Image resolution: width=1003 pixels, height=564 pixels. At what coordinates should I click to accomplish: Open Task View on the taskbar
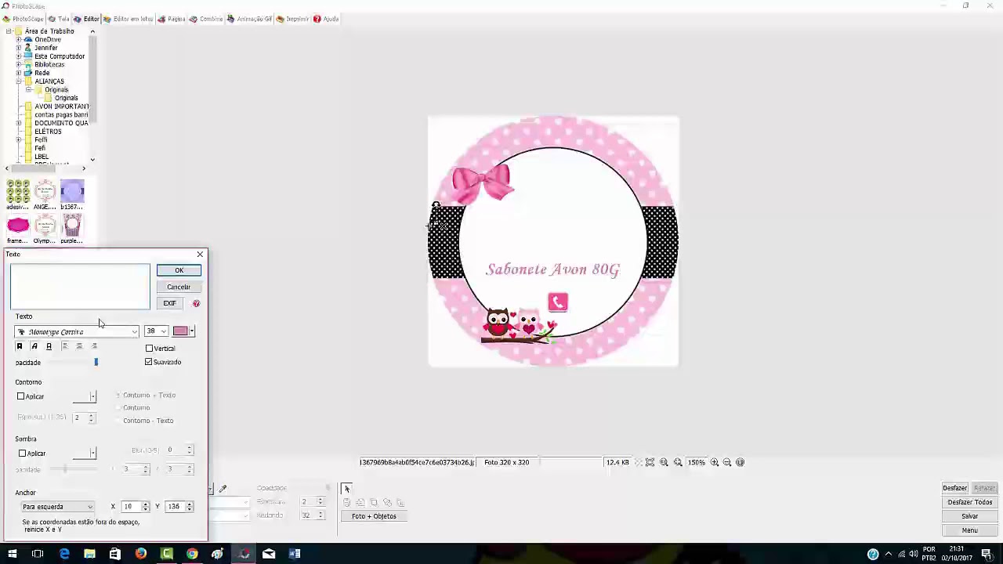pyautogui.click(x=38, y=555)
